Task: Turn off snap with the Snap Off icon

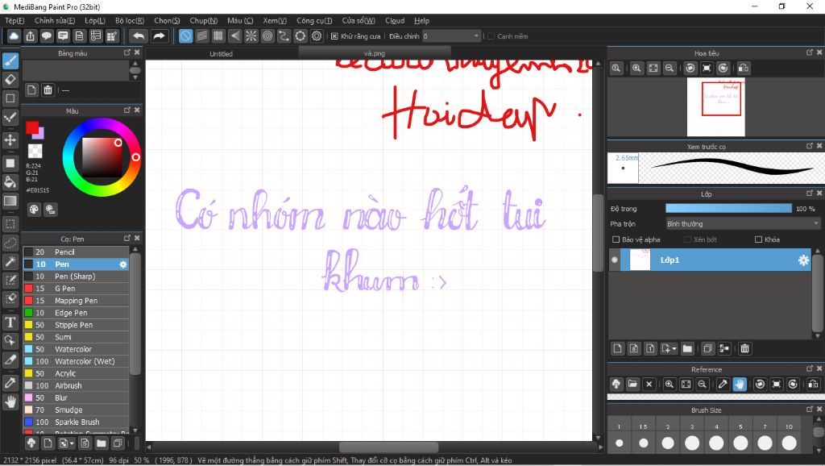Action: click(185, 35)
